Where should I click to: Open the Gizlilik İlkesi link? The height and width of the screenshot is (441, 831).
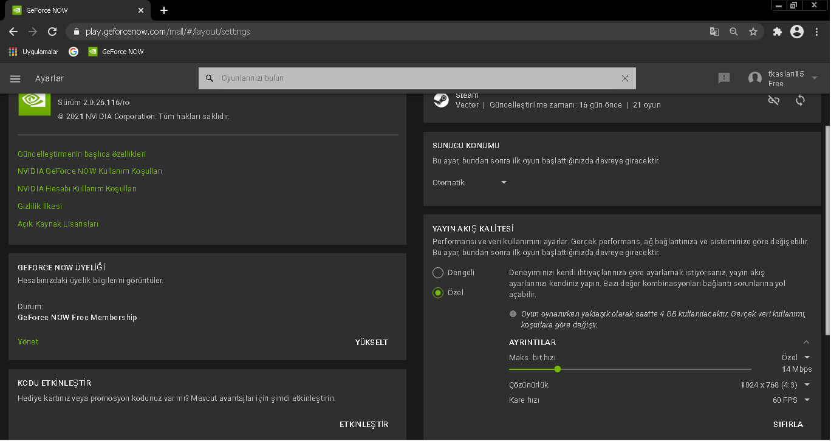[40, 207]
